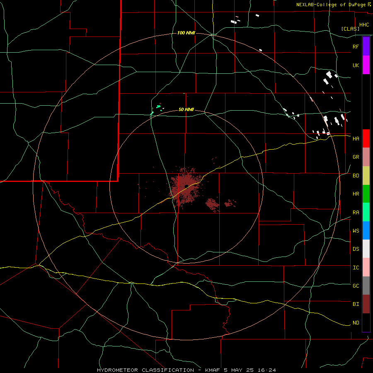Click the HA legend label
Screen dimensions: 373x373
click(356, 139)
